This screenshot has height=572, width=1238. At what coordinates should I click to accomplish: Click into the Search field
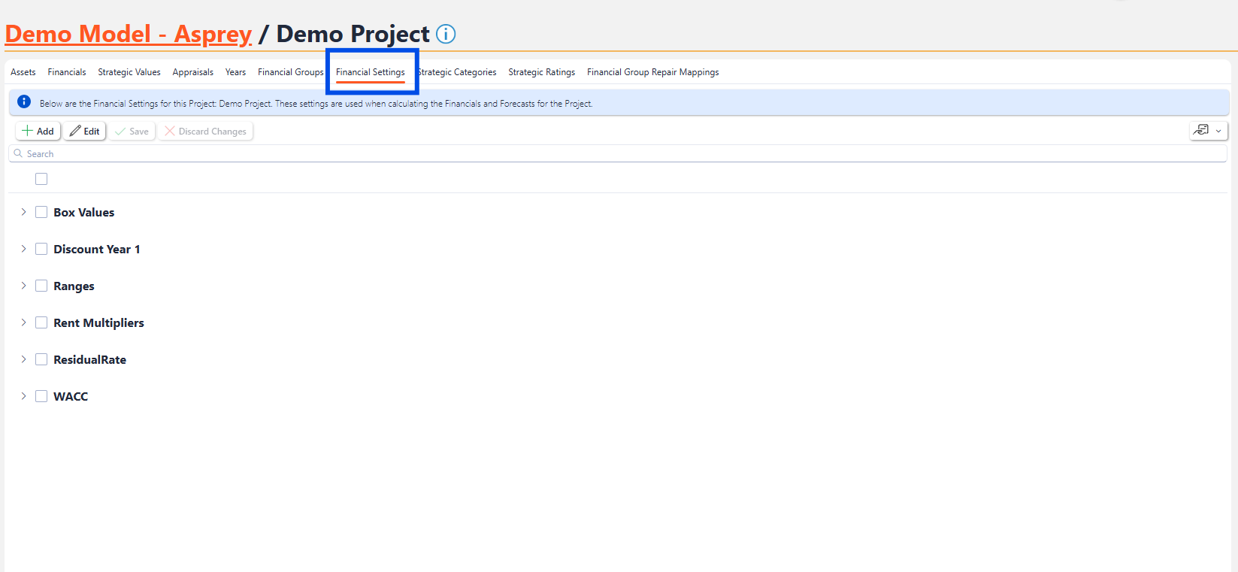click(x=616, y=154)
